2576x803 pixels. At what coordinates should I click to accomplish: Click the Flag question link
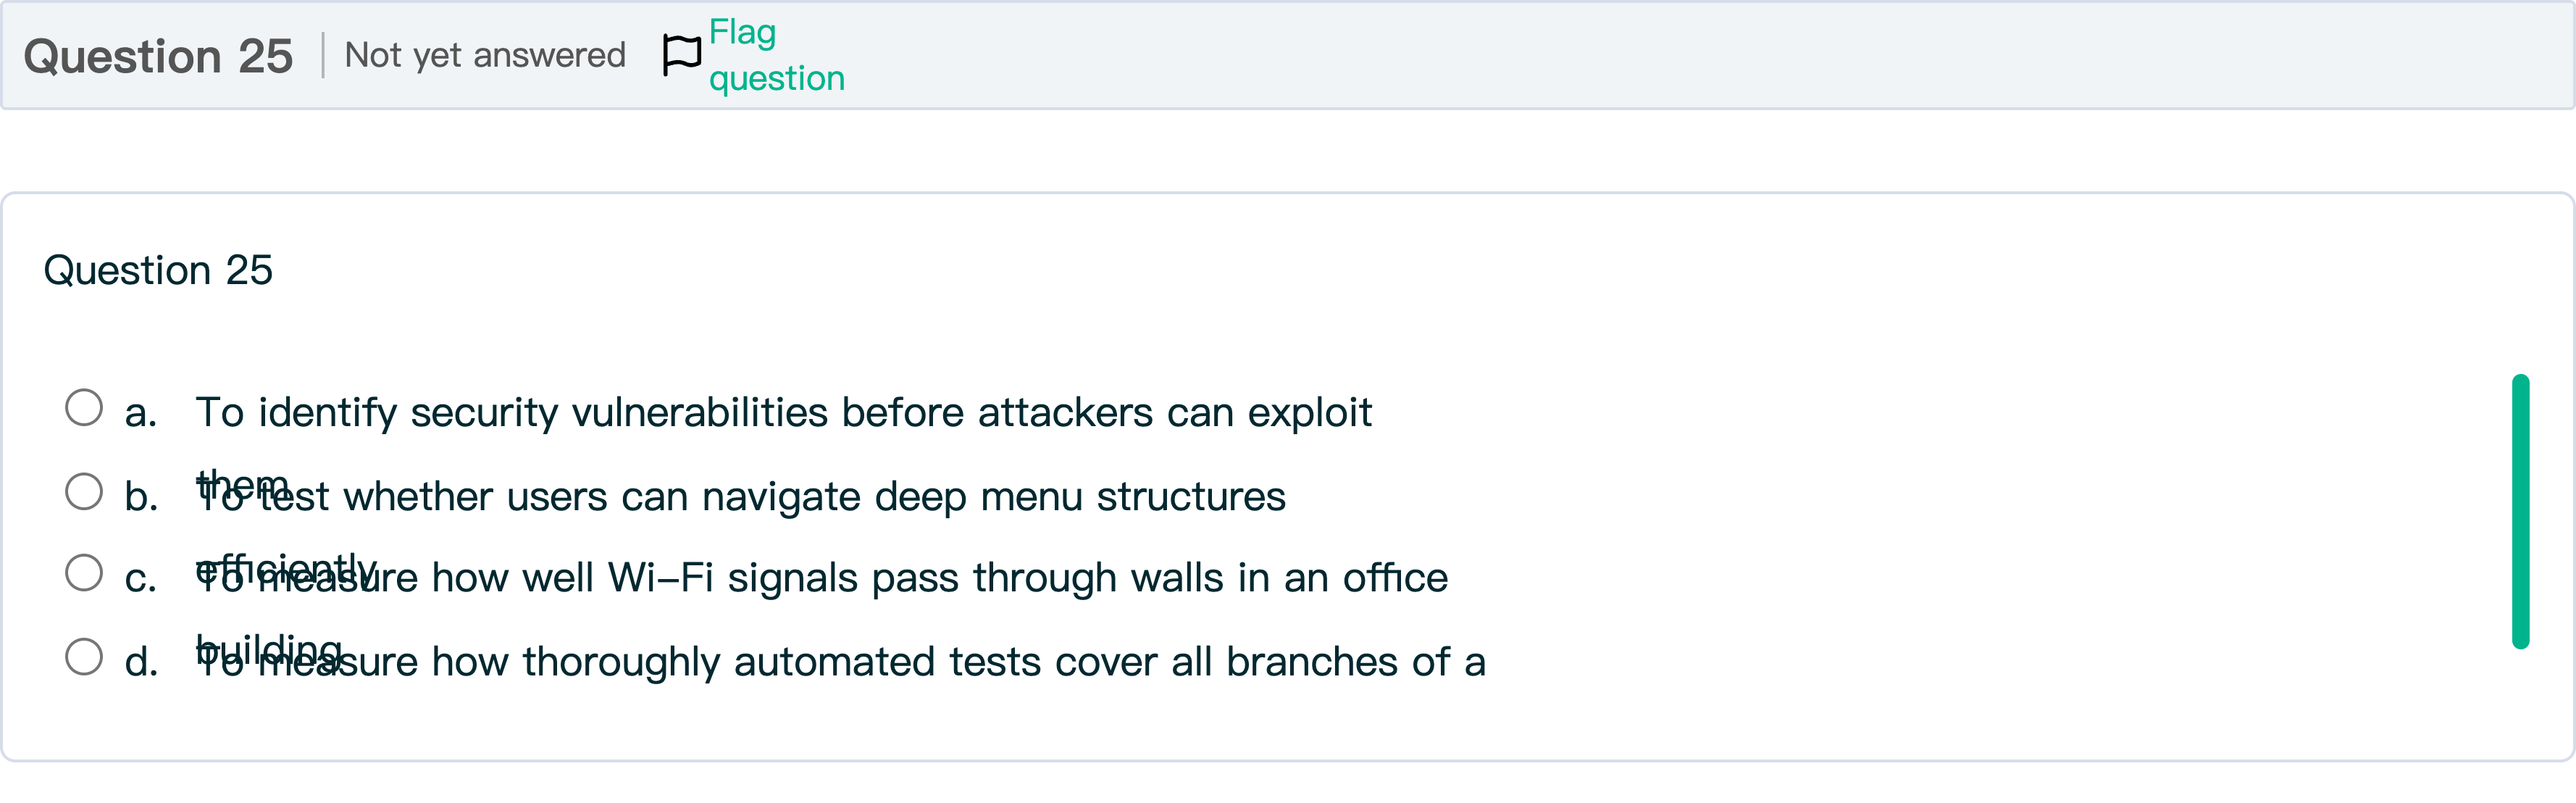776,55
